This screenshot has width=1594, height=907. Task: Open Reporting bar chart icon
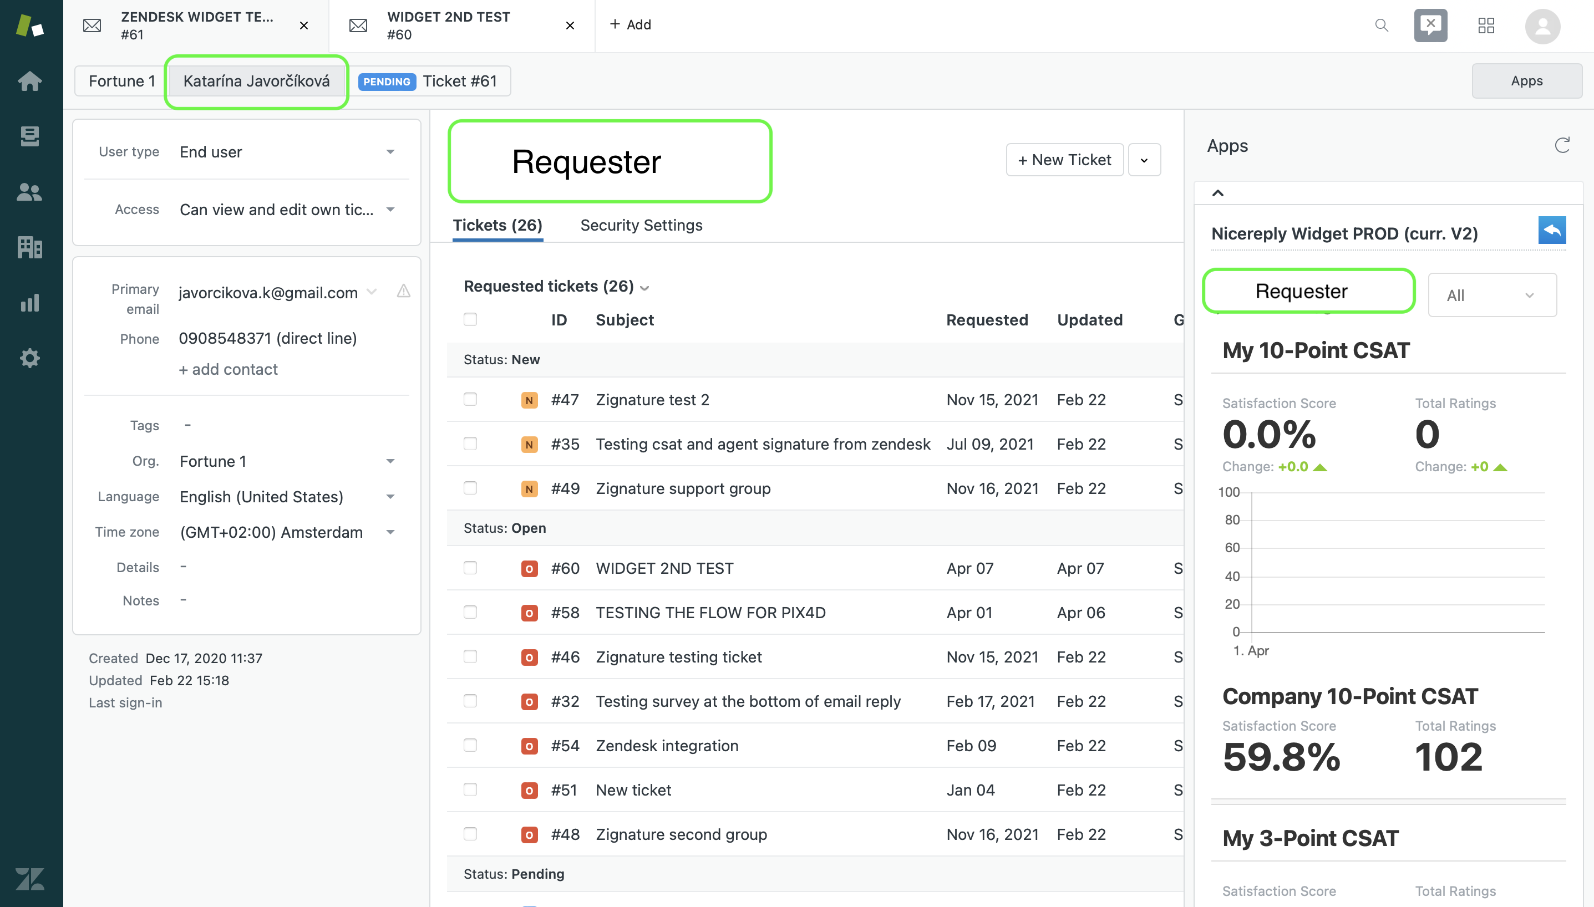[29, 303]
